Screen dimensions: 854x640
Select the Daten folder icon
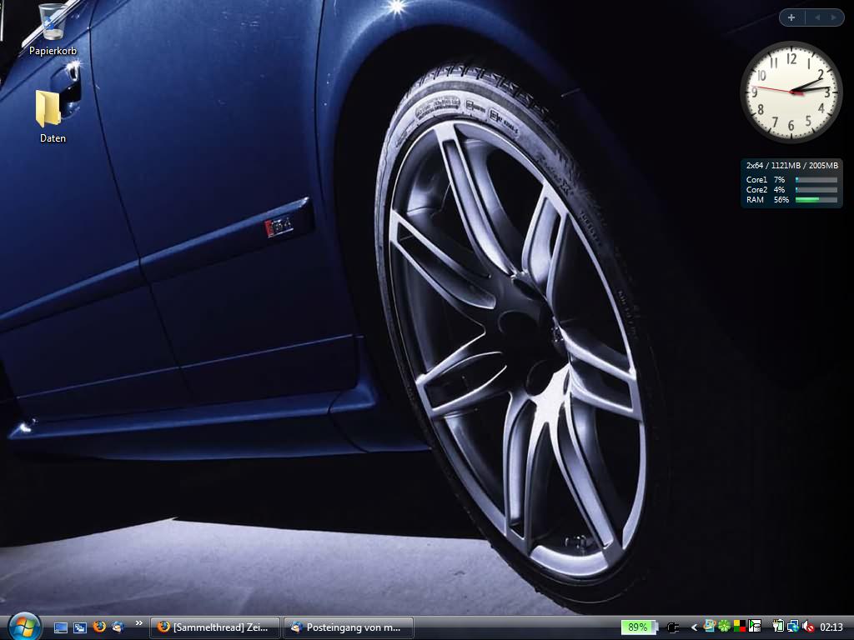[x=49, y=117]
